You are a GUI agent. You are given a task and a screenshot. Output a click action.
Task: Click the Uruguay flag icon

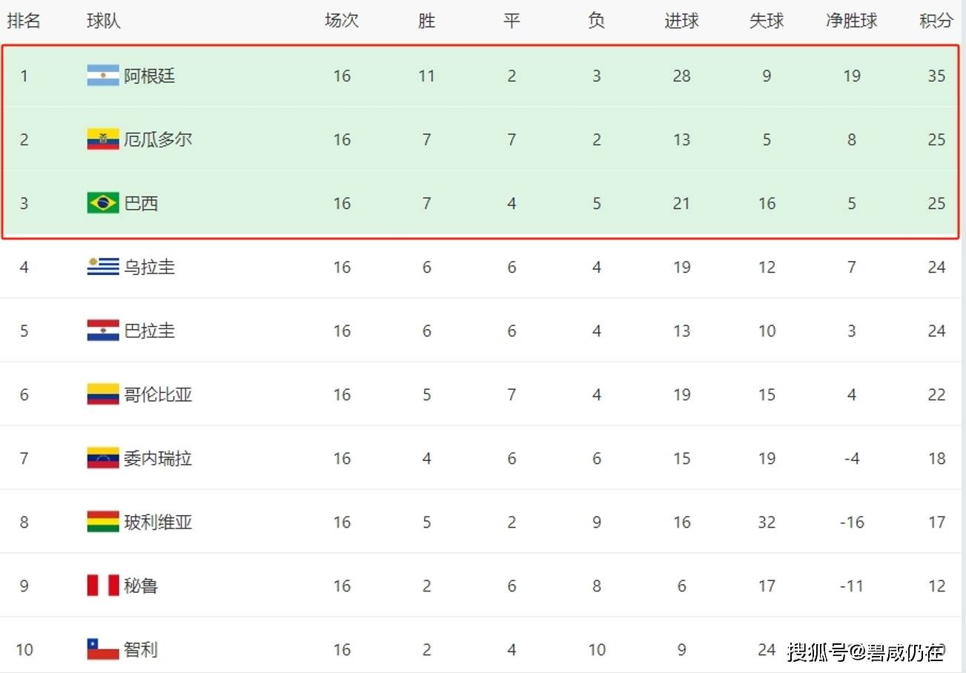[x=103, y=267]
